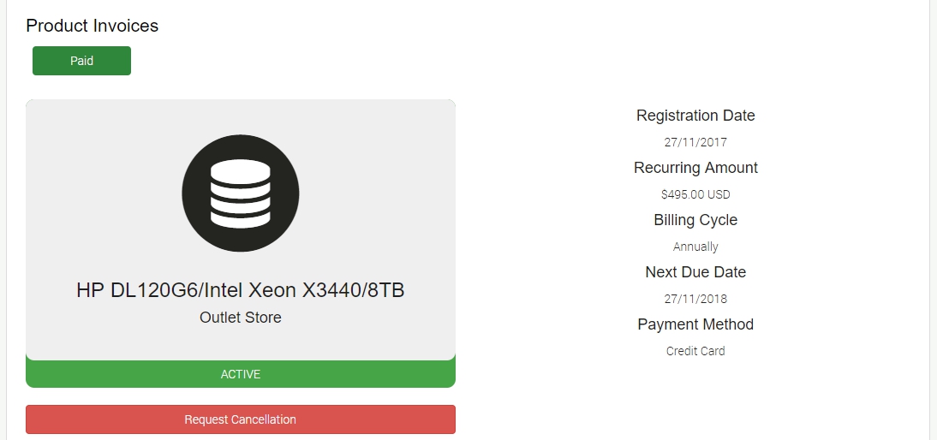Click the green Paid invoices button

coord(81,61)
